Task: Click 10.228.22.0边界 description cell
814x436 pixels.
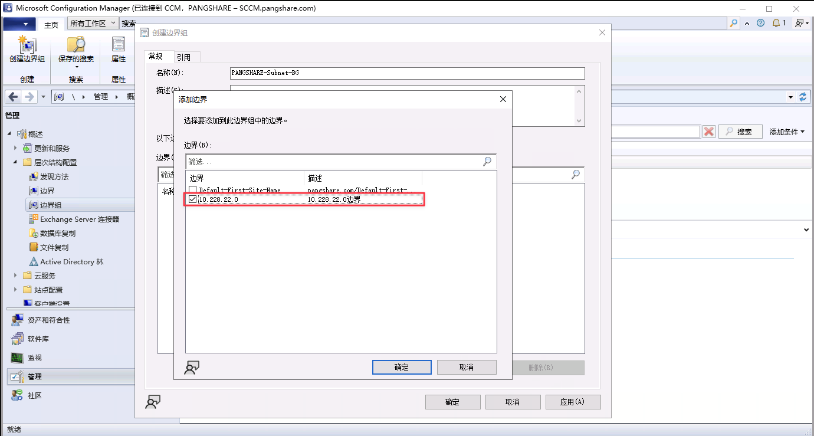Action: (x=334, y=199)
